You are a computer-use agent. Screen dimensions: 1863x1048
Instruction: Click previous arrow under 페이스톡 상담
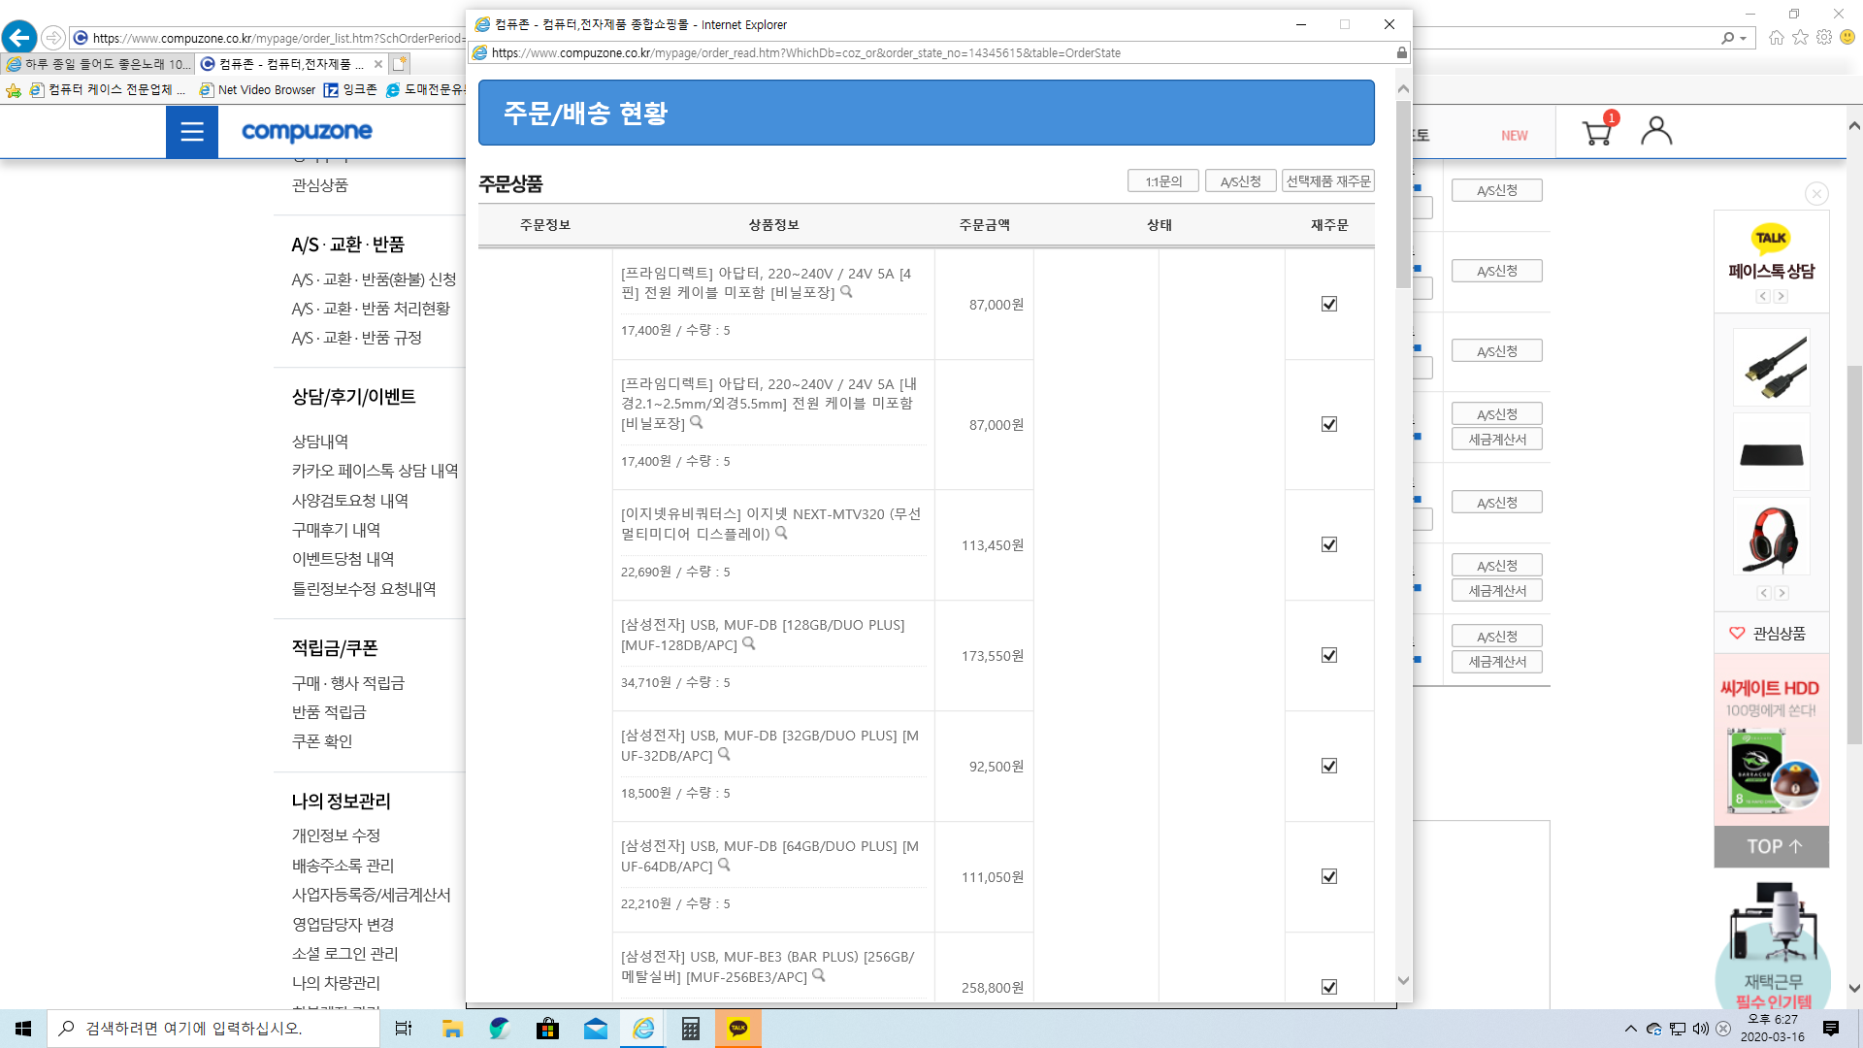tap(1763, 296)
